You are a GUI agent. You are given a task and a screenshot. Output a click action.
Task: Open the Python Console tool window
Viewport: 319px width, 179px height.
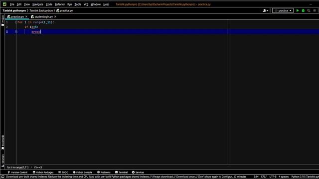(82, 173)
